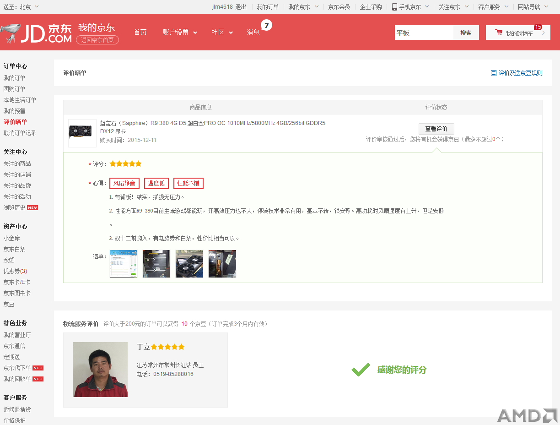Click the NEW badge beside 浏览历史
This screenshot has height=425, width=560.
[x=32, y=207]
